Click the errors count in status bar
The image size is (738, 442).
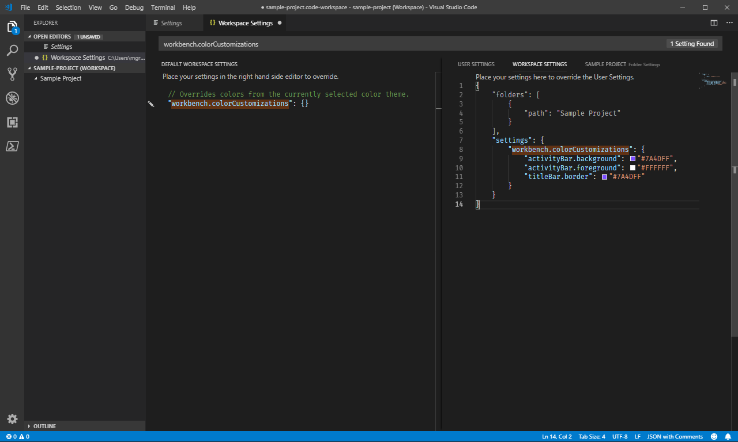click(x=11, y=437)
